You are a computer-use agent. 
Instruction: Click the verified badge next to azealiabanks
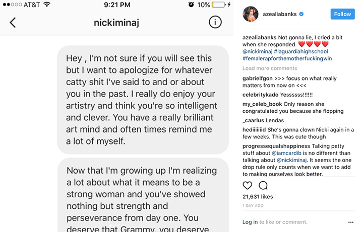point(301,14)
